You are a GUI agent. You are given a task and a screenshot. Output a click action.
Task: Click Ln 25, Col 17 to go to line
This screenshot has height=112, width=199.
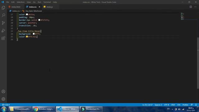(147, 105)
